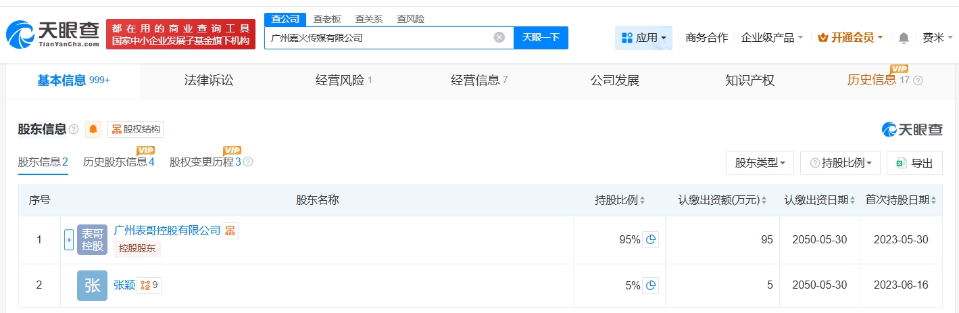Click the orange alert bell beside 股东信息
959x313 pixels.
tap(93, 129)
